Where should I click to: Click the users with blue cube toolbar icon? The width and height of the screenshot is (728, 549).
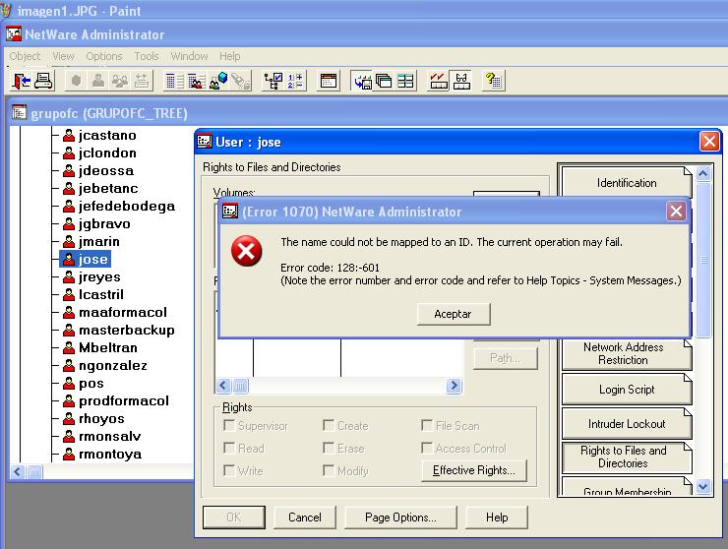tap(218, 81)
